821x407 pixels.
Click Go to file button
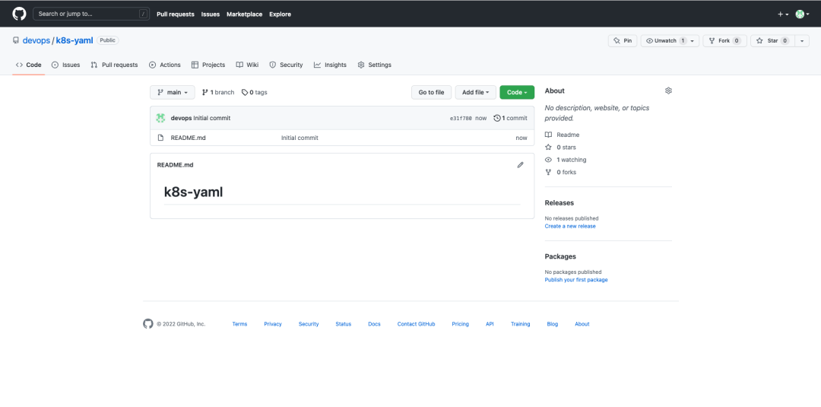(x=432, y=92)
